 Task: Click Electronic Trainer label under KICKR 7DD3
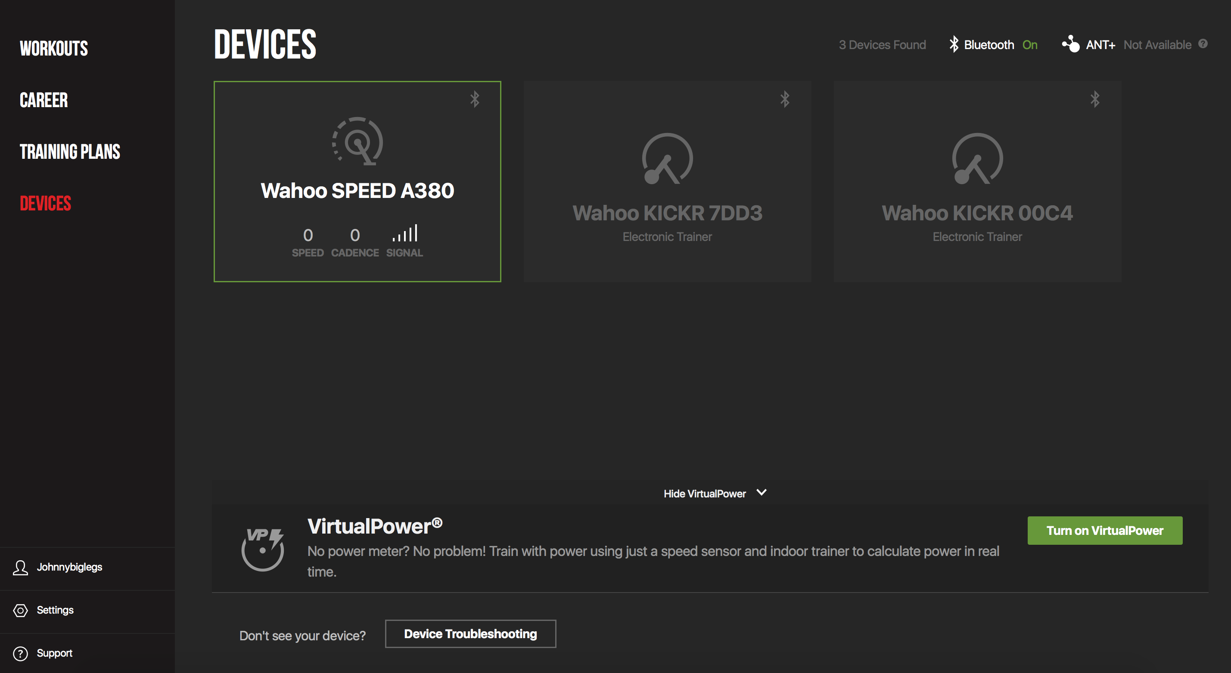pos(667,237)
